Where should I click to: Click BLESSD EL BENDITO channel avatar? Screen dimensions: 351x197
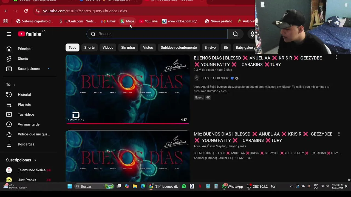(197, 78)
